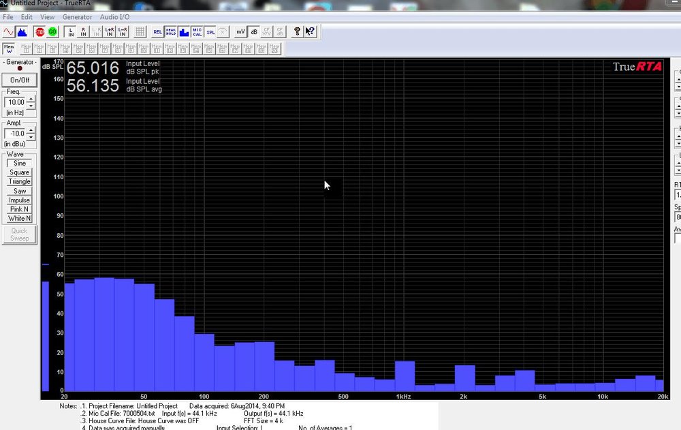Viewport: 681px width, 430px height.
Task: Toggle the grid display icon
Action: tap(140, 32)
